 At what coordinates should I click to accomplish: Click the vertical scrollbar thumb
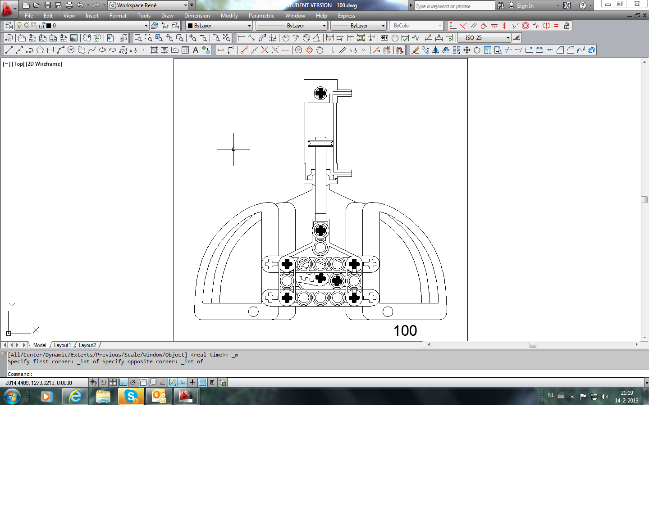tap(644, 199)
